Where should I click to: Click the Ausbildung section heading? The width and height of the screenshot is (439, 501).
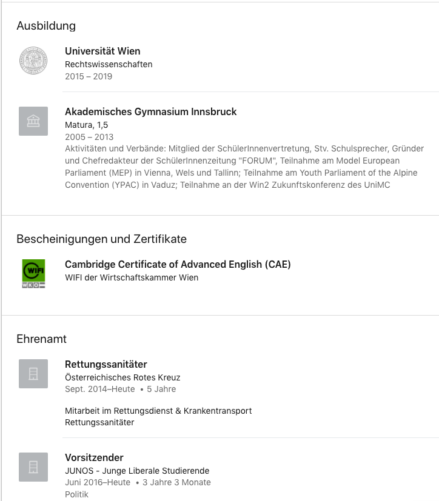[46, 26]
